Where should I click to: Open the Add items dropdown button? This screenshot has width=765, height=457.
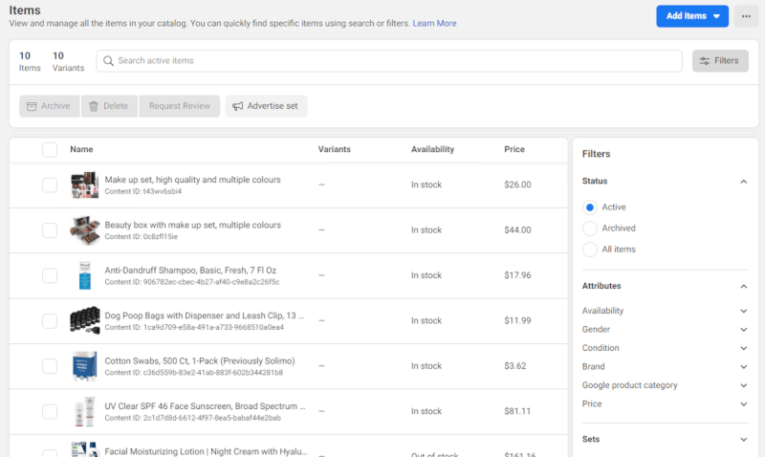tap(692, 16)
